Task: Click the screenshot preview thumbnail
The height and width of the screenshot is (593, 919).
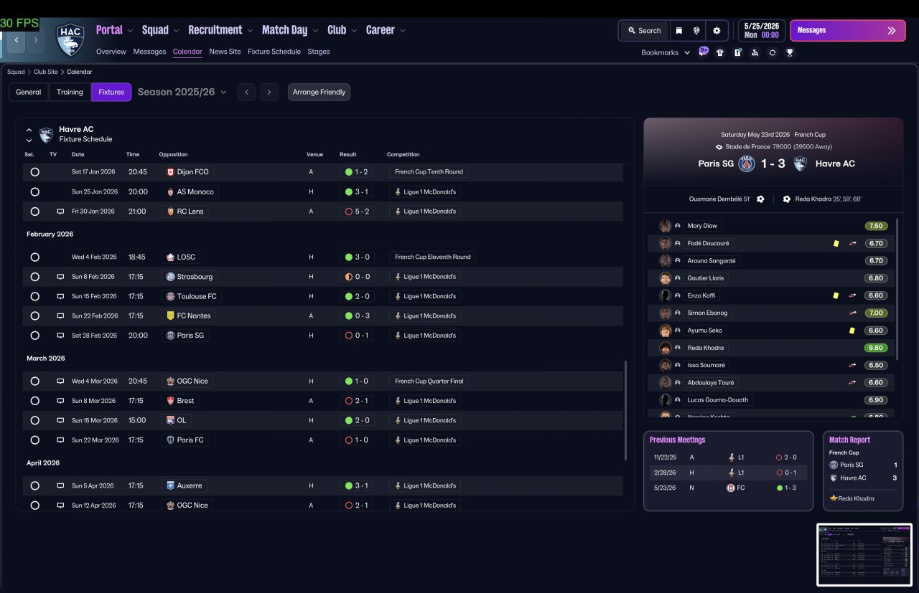Action: [x=864, y=554]
